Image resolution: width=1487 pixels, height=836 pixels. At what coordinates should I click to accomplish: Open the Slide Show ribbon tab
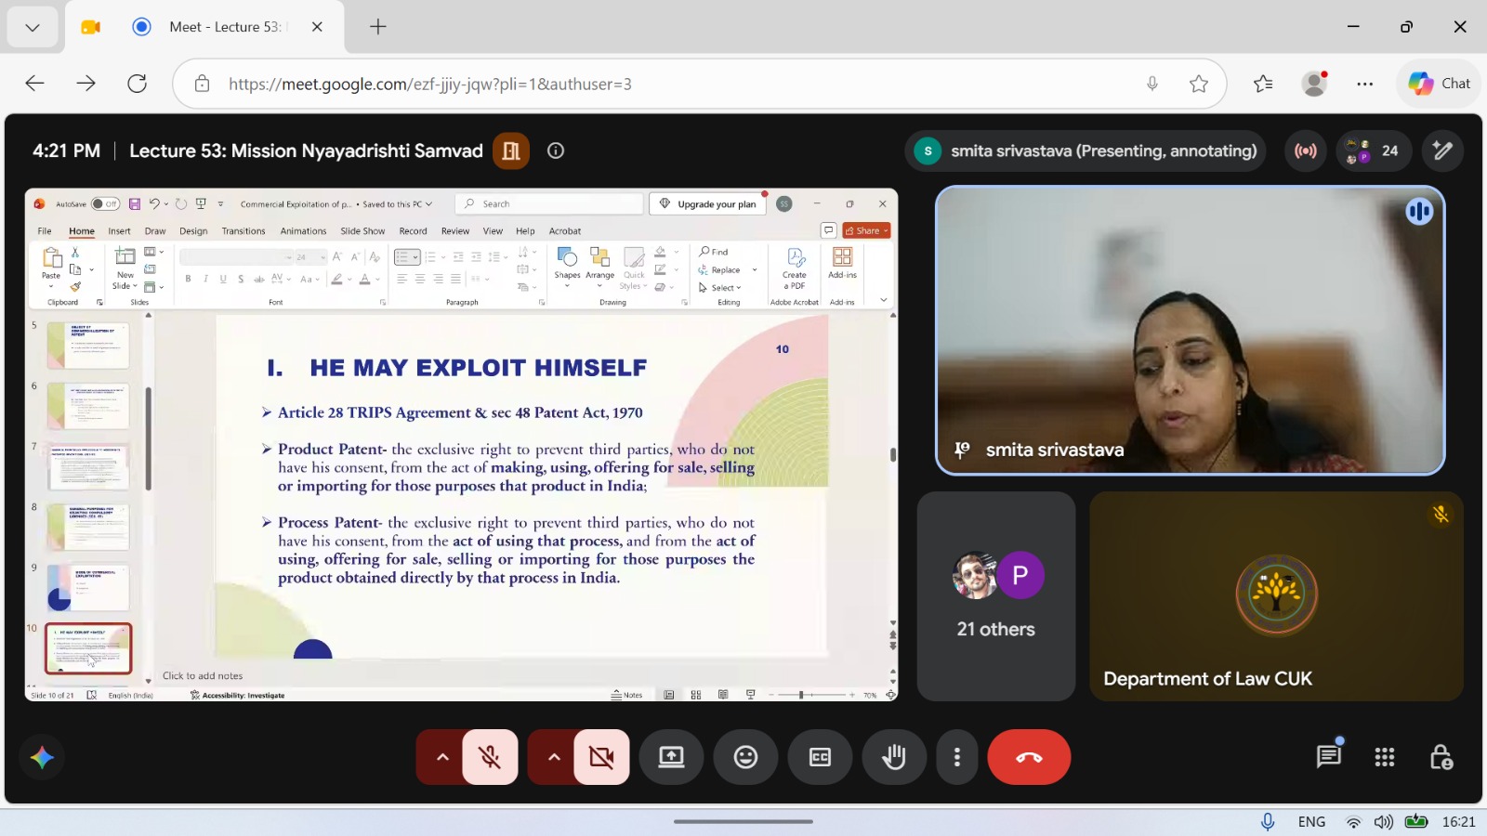[362, 231]
